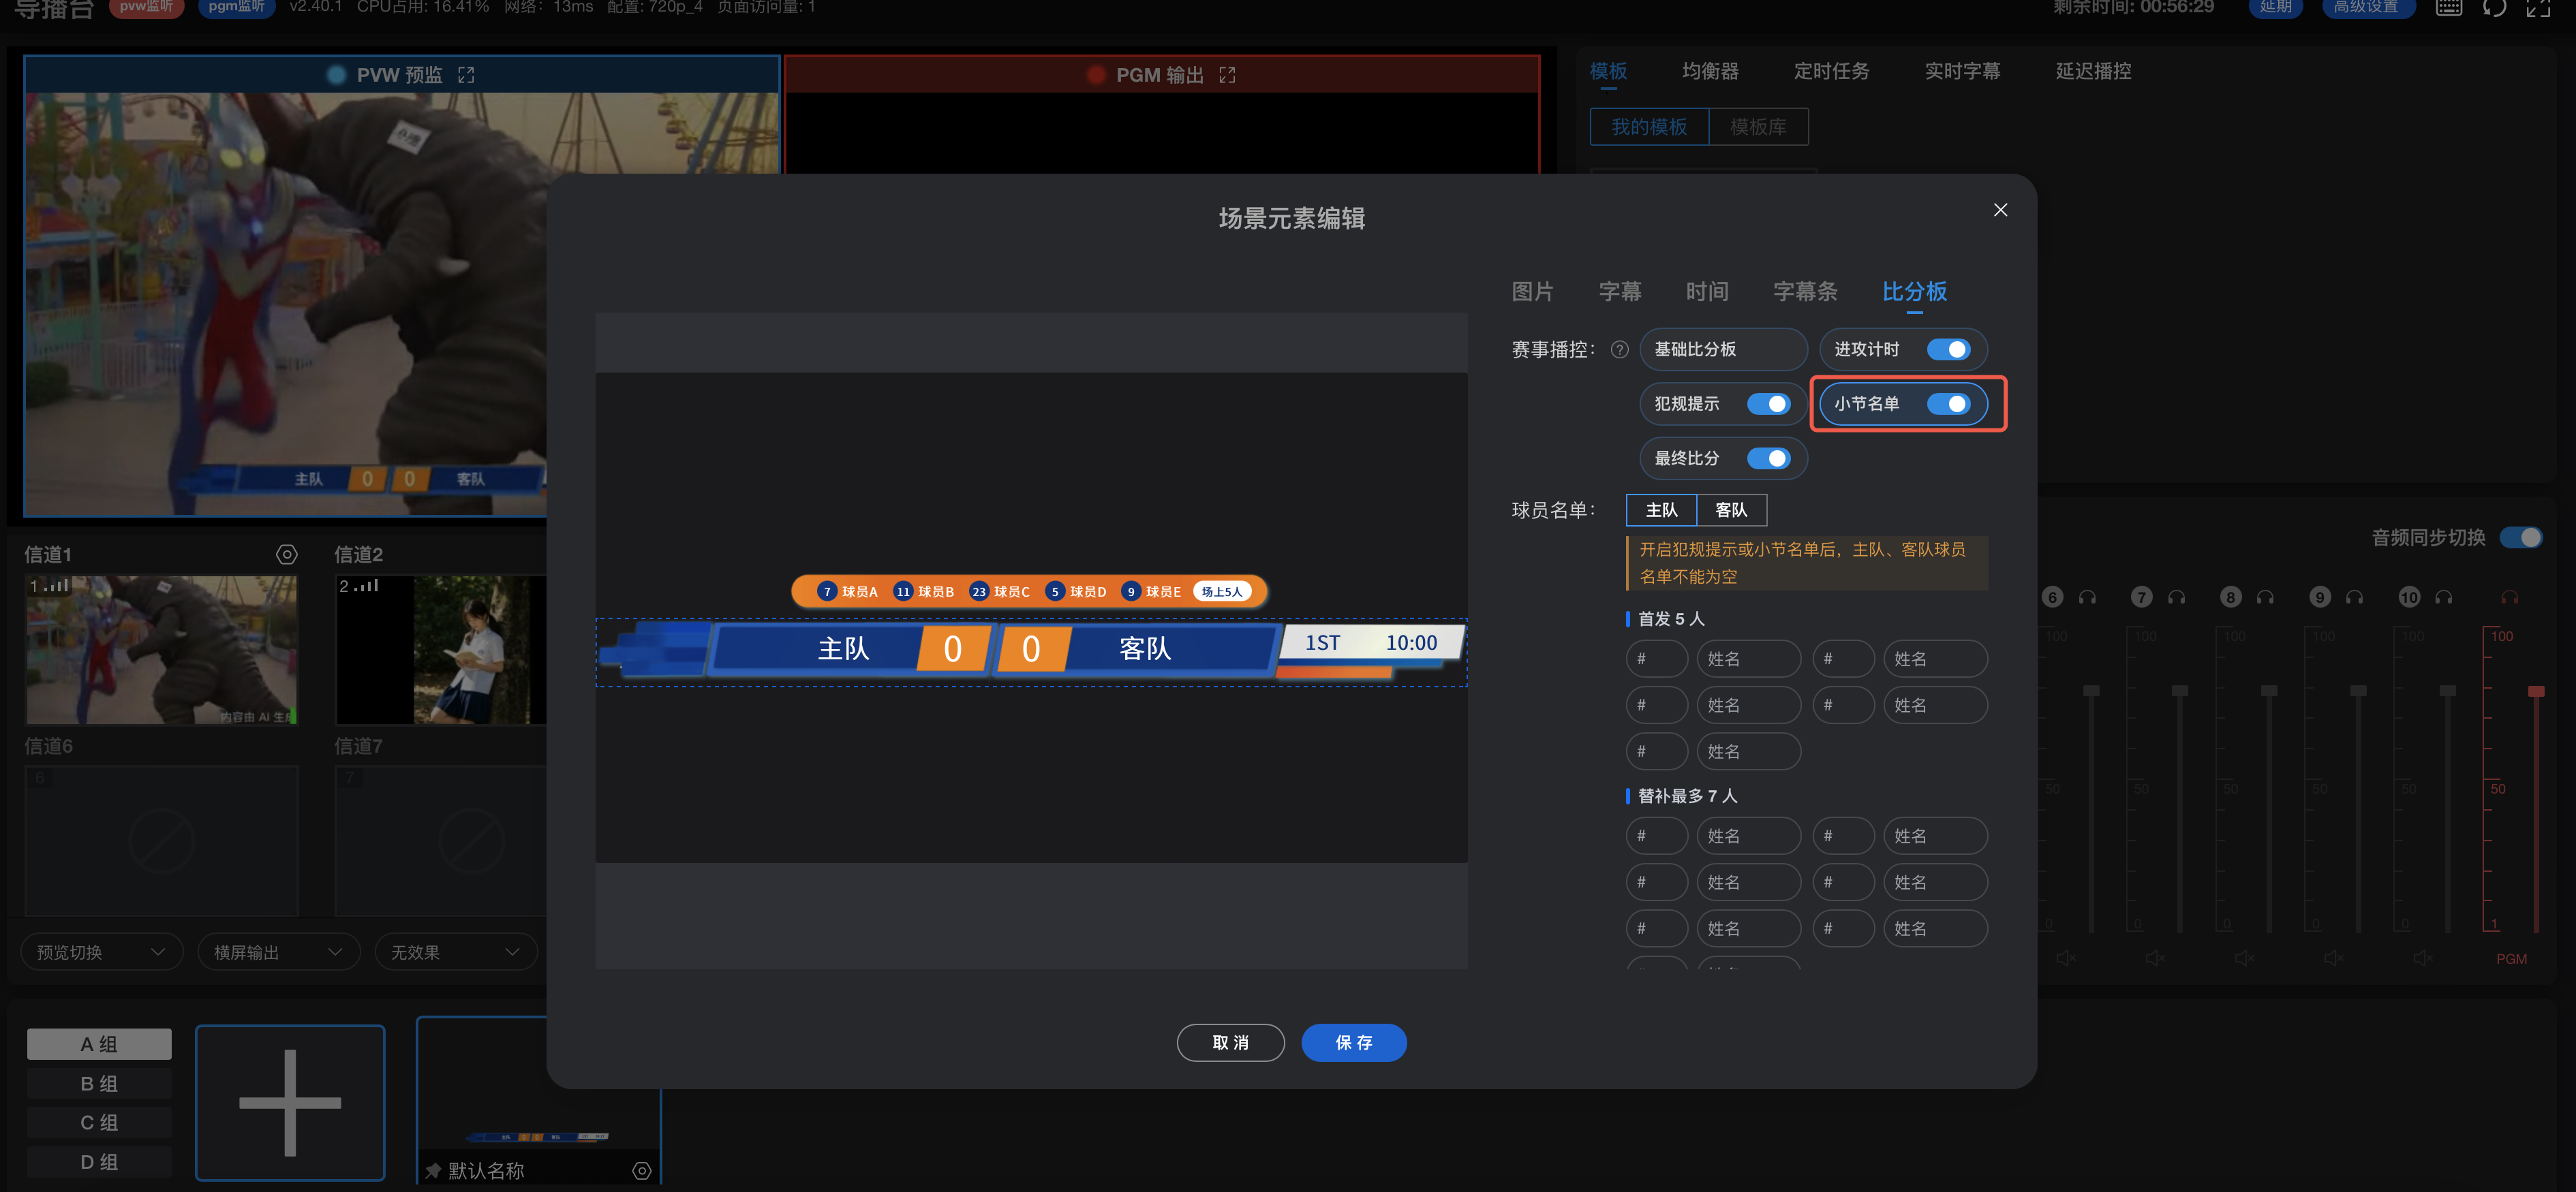Select the 基础比分板 option
The height and width of the screenshot is (1192, 2576).
click(1723, 349)
